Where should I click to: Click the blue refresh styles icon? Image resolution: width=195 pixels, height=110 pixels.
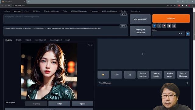click(188, 34)
